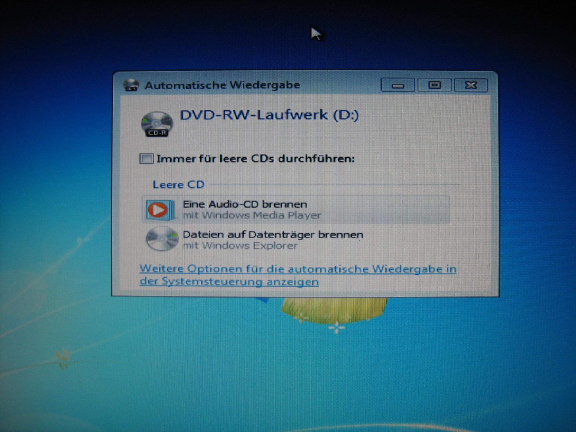Click the 'DVD-RW-Laufwerk (D:)' heading
The width and height of the screenshot is (576, 432).
(x=269, y=115)
